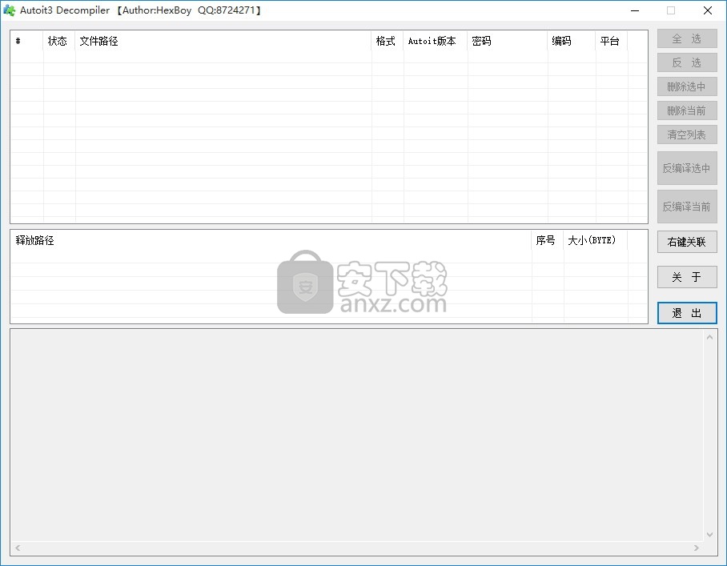Viewport: 727px width, 566px height.
Task: Clear the list with 清空列表
Action: point(686,134)
